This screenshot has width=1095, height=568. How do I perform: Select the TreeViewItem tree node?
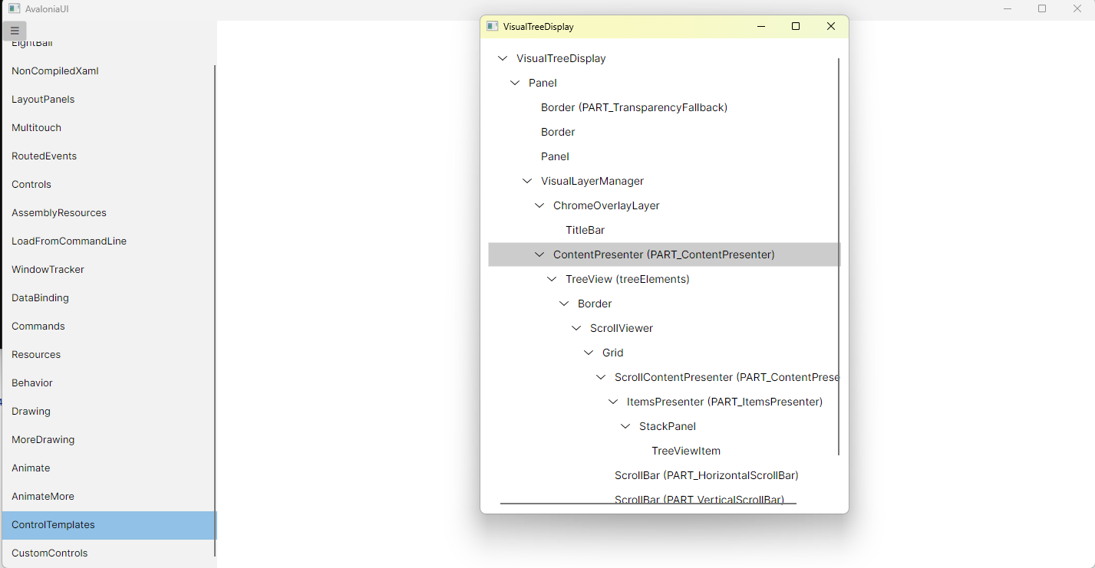coord(685,451)
